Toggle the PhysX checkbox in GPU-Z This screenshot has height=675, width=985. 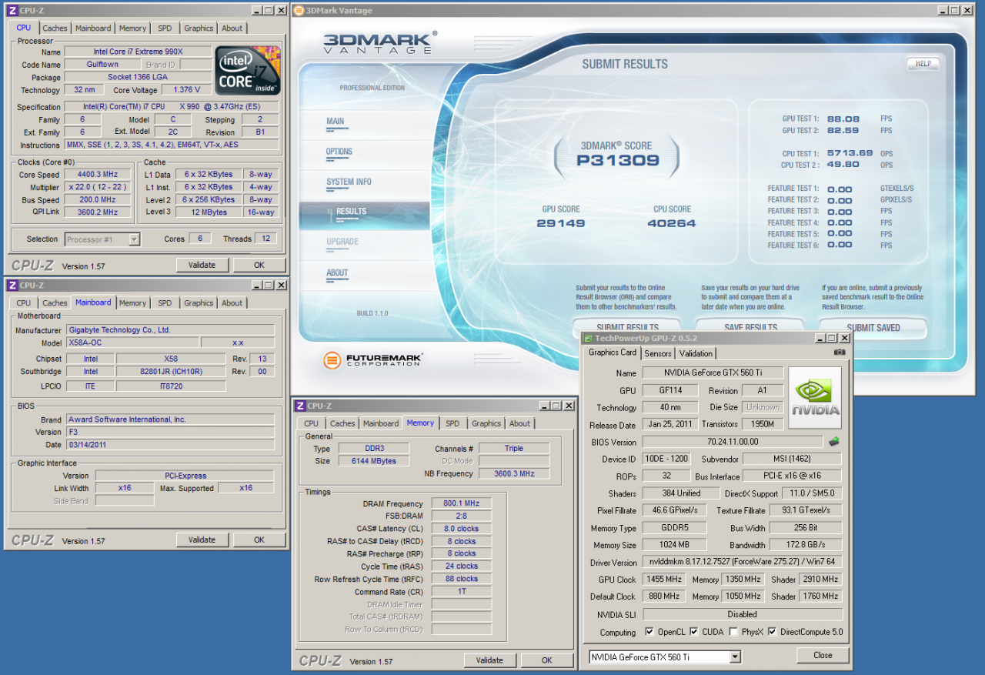[733, 632]
